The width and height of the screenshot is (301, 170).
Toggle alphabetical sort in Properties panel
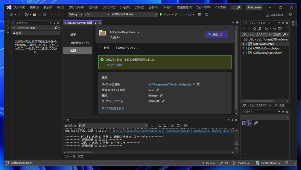pos(249,123)
